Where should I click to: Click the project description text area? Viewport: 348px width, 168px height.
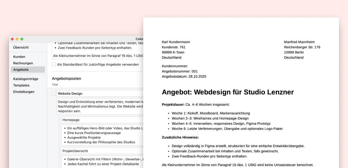[x=93, y=106]
